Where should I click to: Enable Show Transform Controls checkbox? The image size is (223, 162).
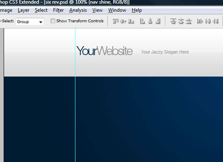53,21
